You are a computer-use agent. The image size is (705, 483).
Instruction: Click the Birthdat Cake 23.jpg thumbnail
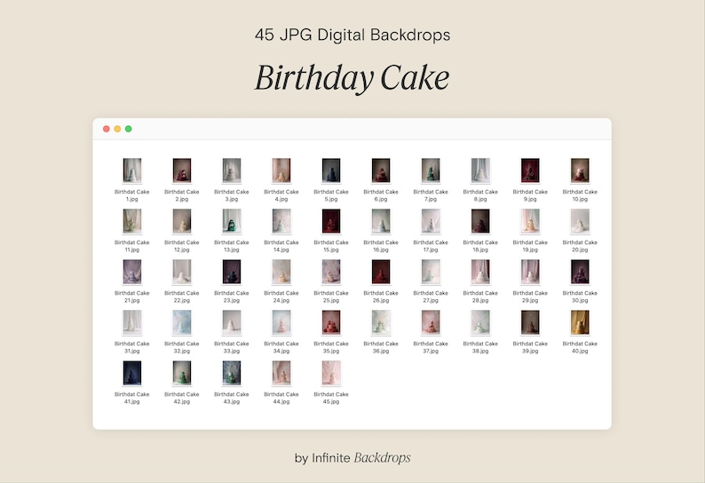pyautogui.click(x=232, y=272)
